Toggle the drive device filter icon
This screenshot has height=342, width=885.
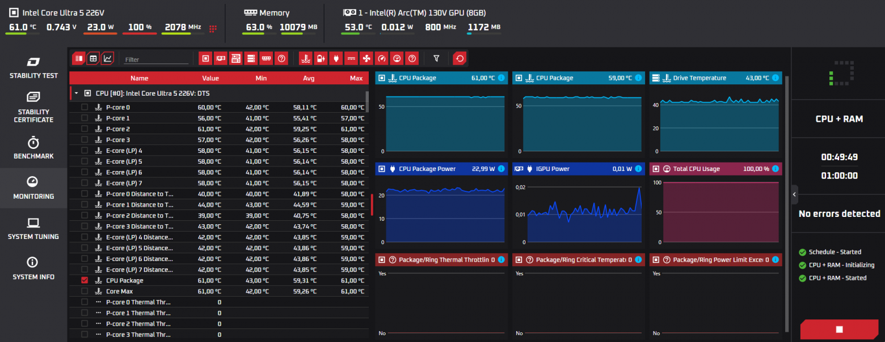250,58
